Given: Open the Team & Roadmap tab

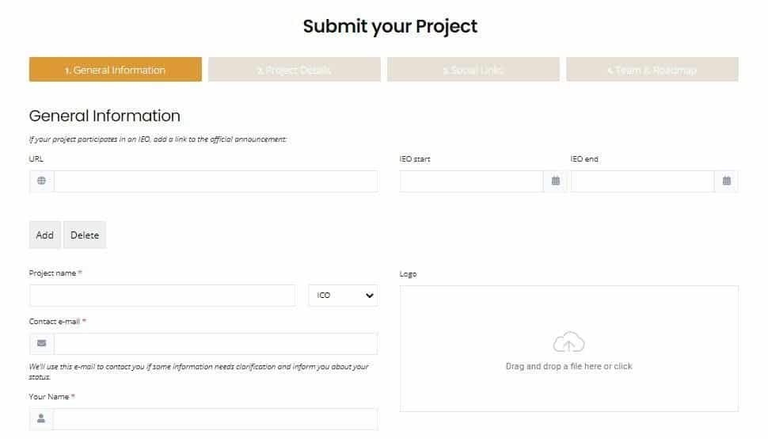Looking at the screenshot, I should (x=652, y=70).
